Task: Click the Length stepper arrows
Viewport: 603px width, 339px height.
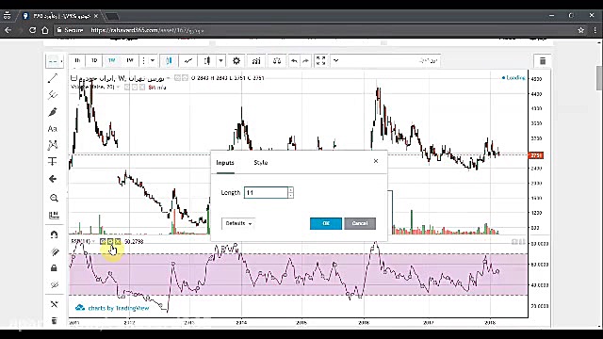Action: 291,192
